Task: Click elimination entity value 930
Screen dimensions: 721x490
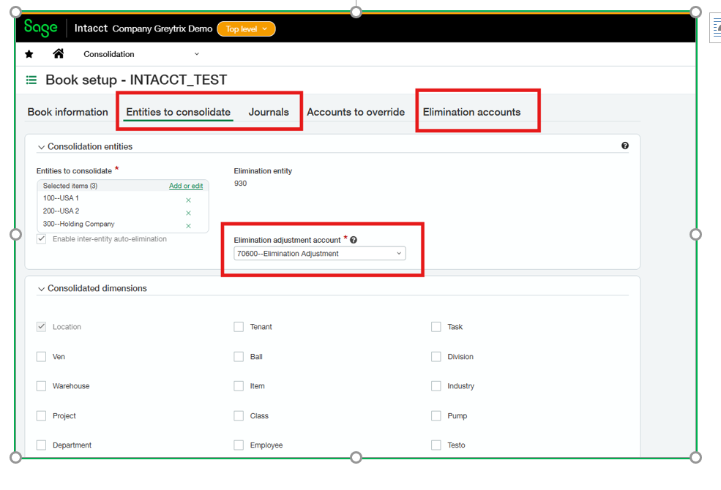Action: (241, 184)
